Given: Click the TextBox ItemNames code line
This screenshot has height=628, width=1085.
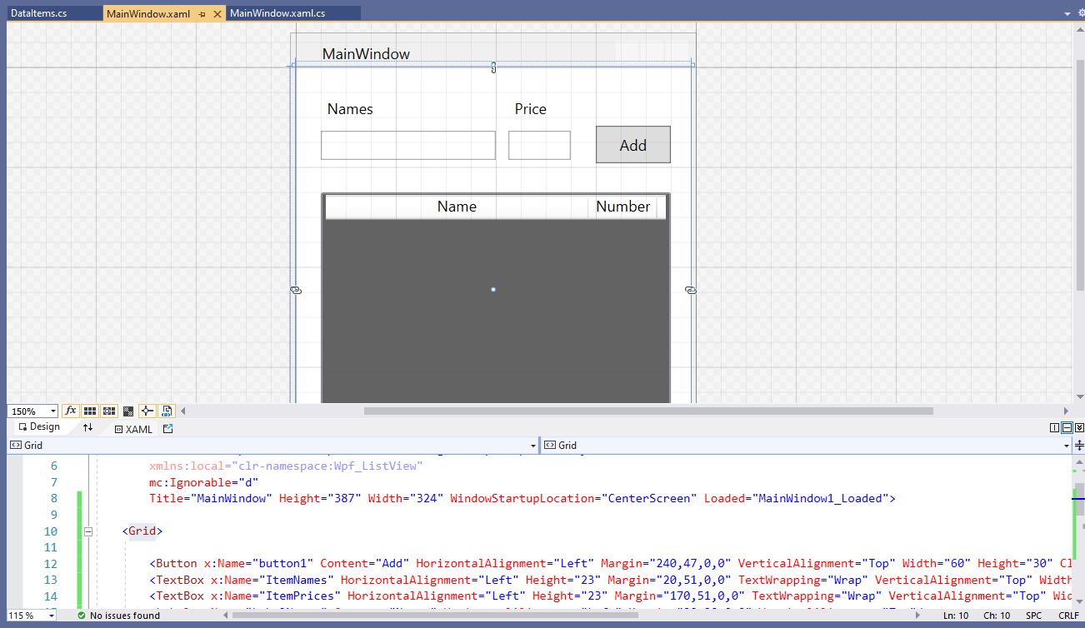Looking at the screenshot, I should pos(611,580).
